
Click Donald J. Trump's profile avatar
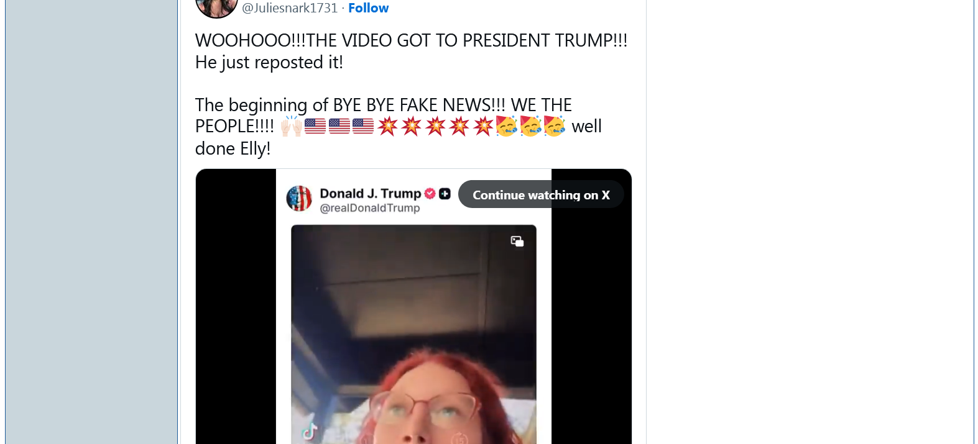point(299,199)
